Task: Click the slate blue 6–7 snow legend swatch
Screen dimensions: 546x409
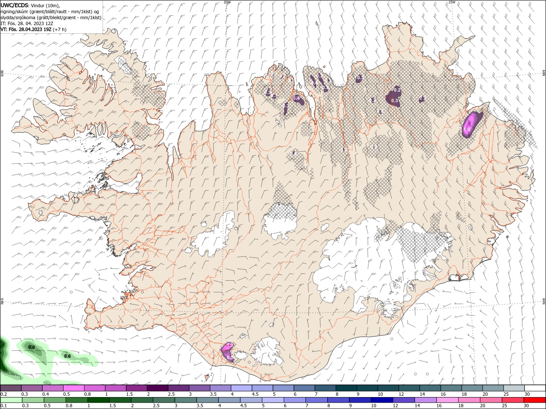Action: (304, 388)
